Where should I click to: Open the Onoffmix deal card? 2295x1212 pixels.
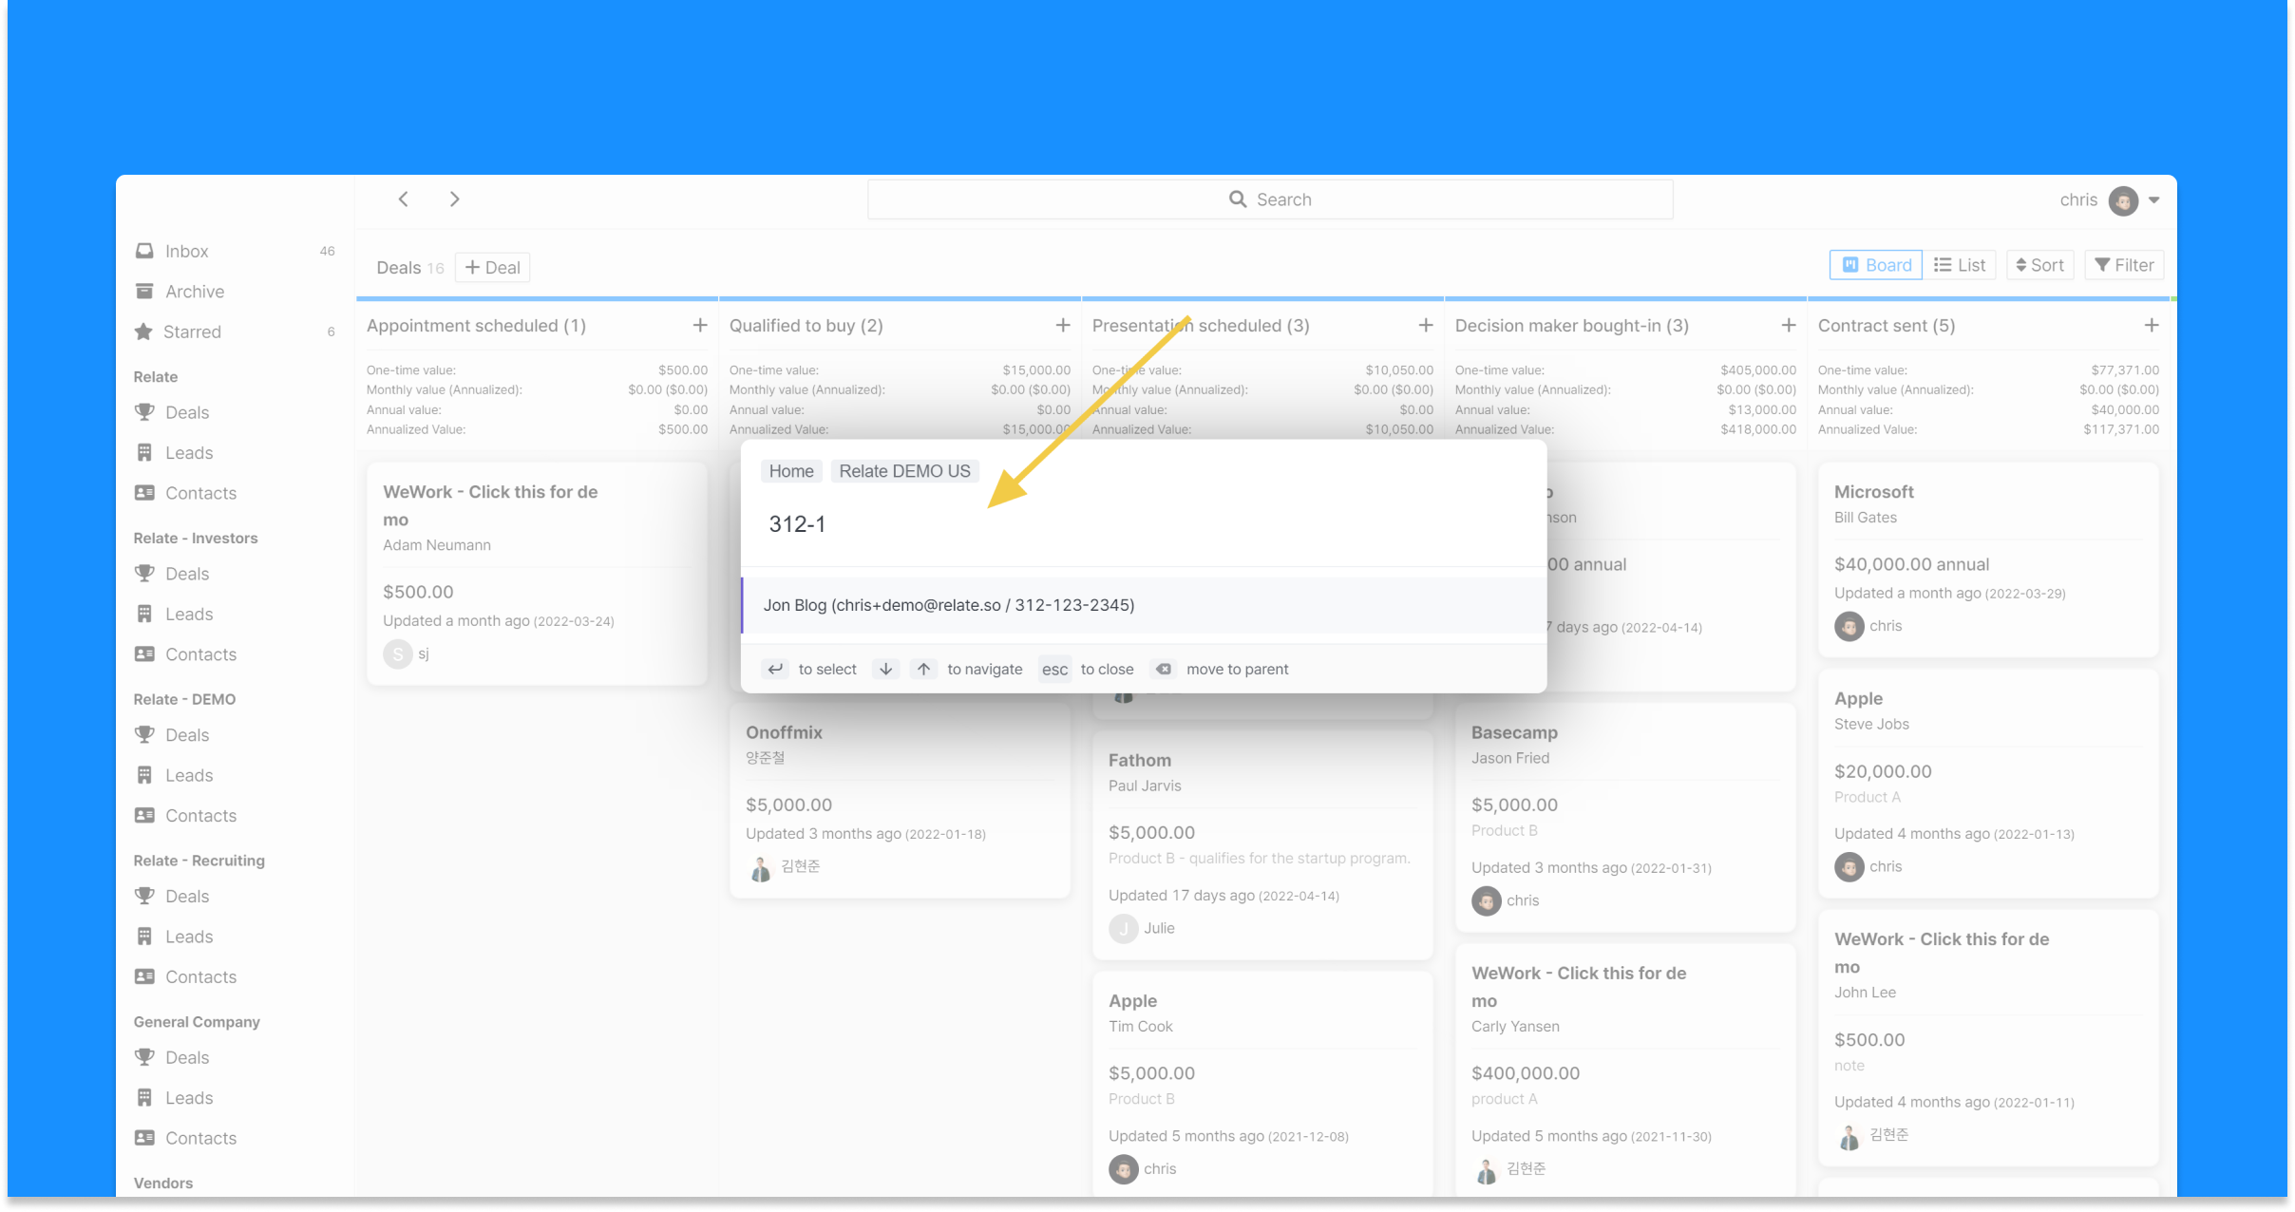pyautogui.click(x=900, y=800)
